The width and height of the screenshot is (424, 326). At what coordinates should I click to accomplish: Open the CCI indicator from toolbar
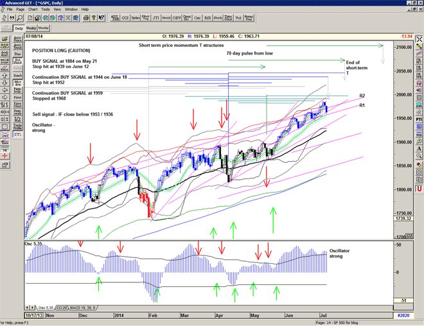126,18
